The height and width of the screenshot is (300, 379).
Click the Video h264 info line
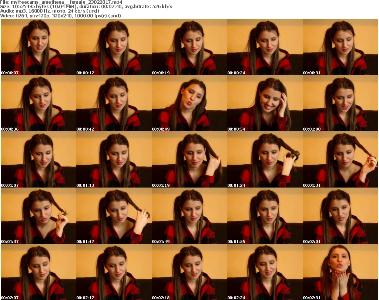coord(60,16)
